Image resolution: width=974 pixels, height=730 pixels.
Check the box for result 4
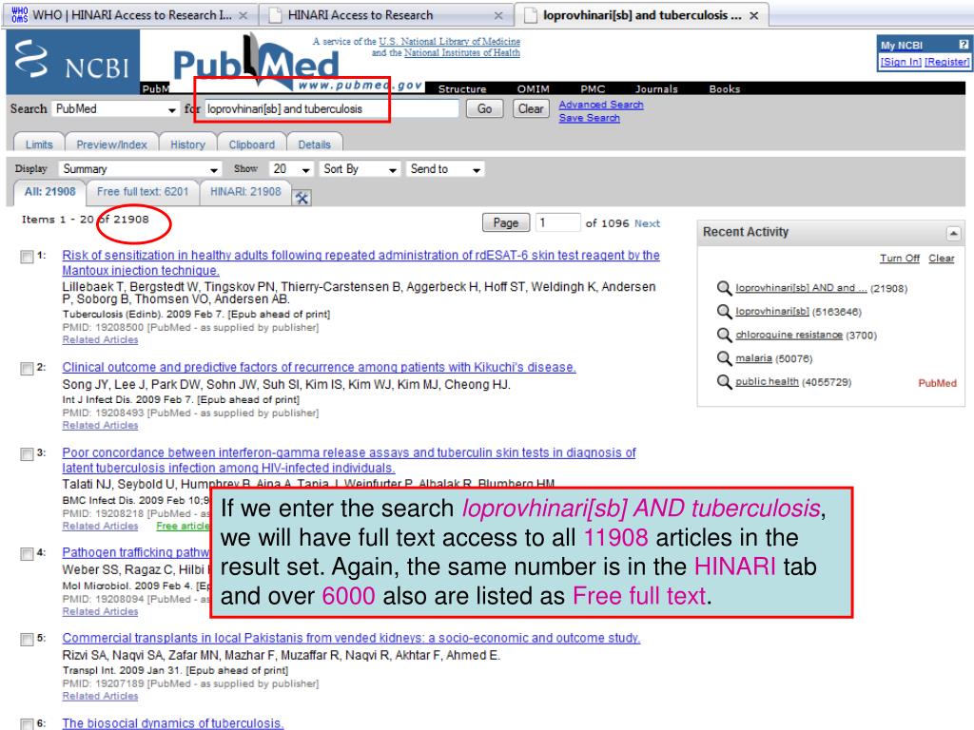(27, 554)
